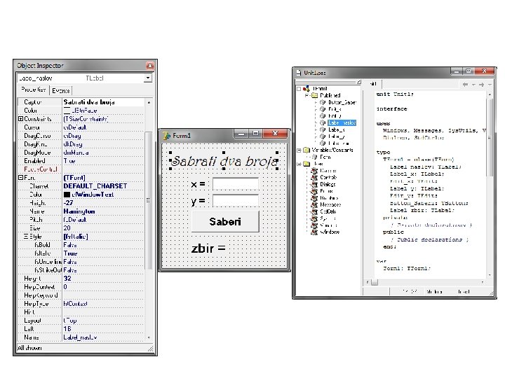
Task: Click the y input field on Form1
Action: tap(236, 201)
